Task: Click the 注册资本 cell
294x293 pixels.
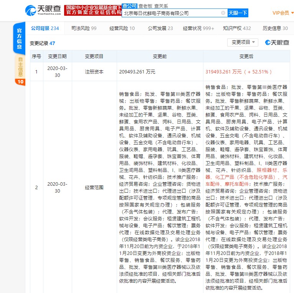Action: point(94,72)
